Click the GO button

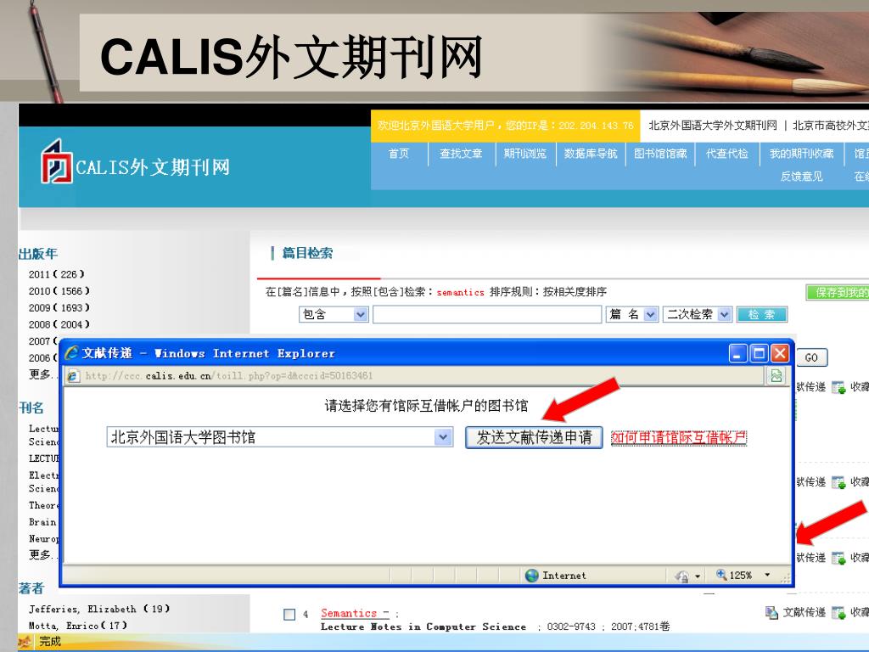(x=811, y=357)
